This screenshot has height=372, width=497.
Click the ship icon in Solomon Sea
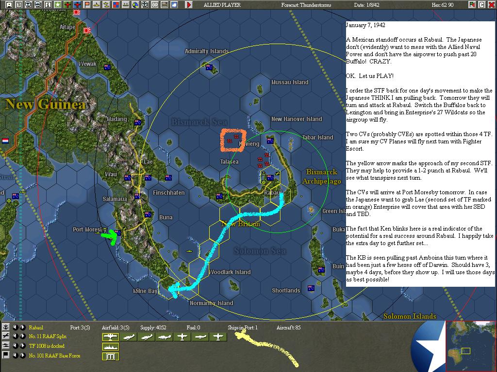click(189, 251)
